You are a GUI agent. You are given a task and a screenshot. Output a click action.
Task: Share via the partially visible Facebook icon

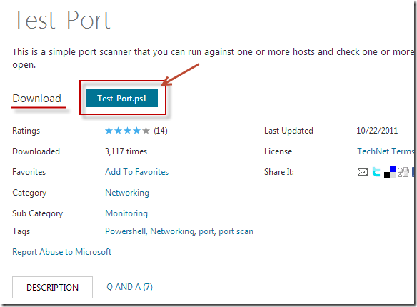[413, 172]
